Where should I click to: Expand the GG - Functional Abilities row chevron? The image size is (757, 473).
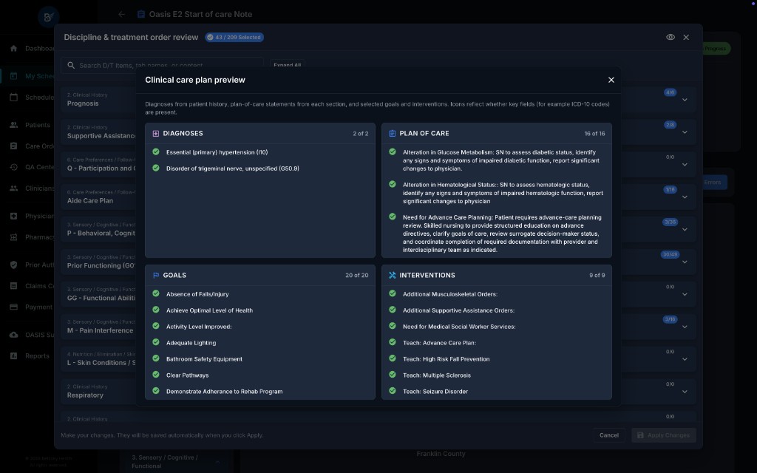click(x=685, y=294)
